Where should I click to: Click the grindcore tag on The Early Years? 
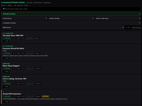tap(30, 38)
